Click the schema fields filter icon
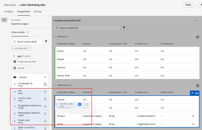 click(46, 42)
